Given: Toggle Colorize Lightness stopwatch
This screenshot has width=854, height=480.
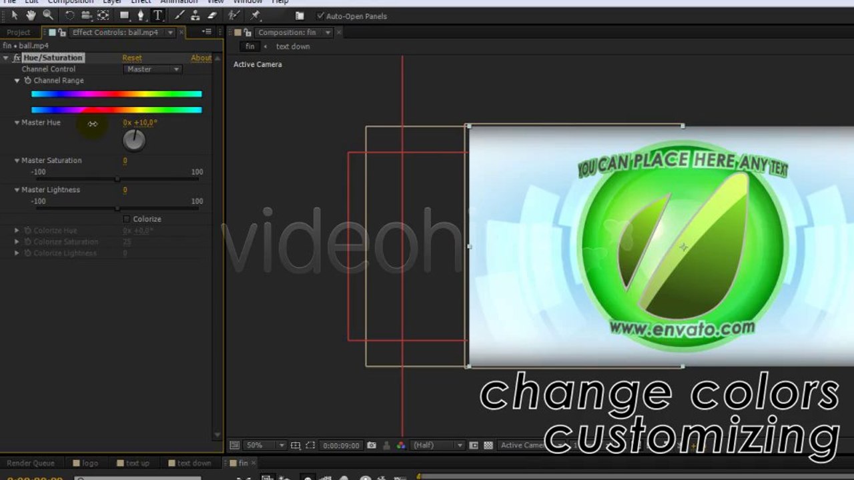Looking at the screenshot, I should click(x=28, y=253).
